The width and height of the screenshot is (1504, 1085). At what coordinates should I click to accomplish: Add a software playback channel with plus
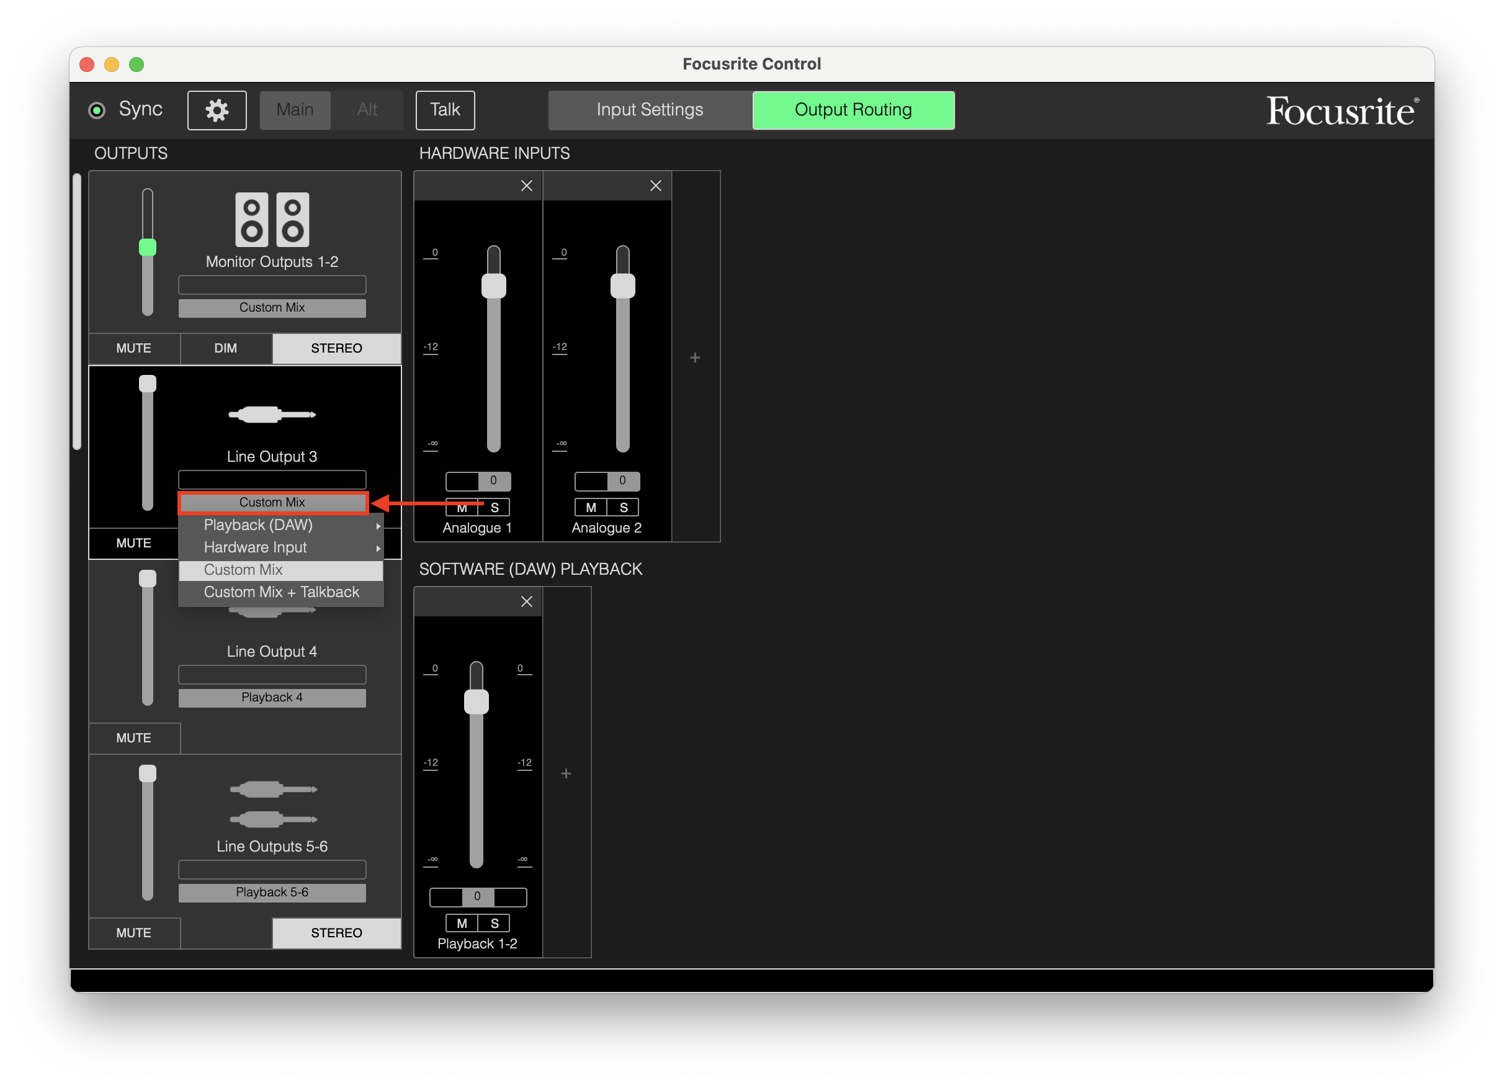[566, 773]
